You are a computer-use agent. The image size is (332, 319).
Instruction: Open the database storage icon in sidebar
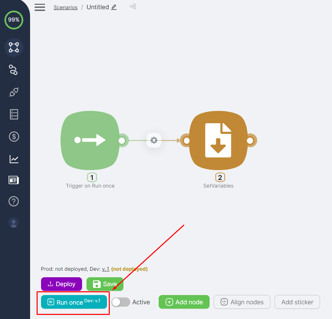[x=14, y=114]
